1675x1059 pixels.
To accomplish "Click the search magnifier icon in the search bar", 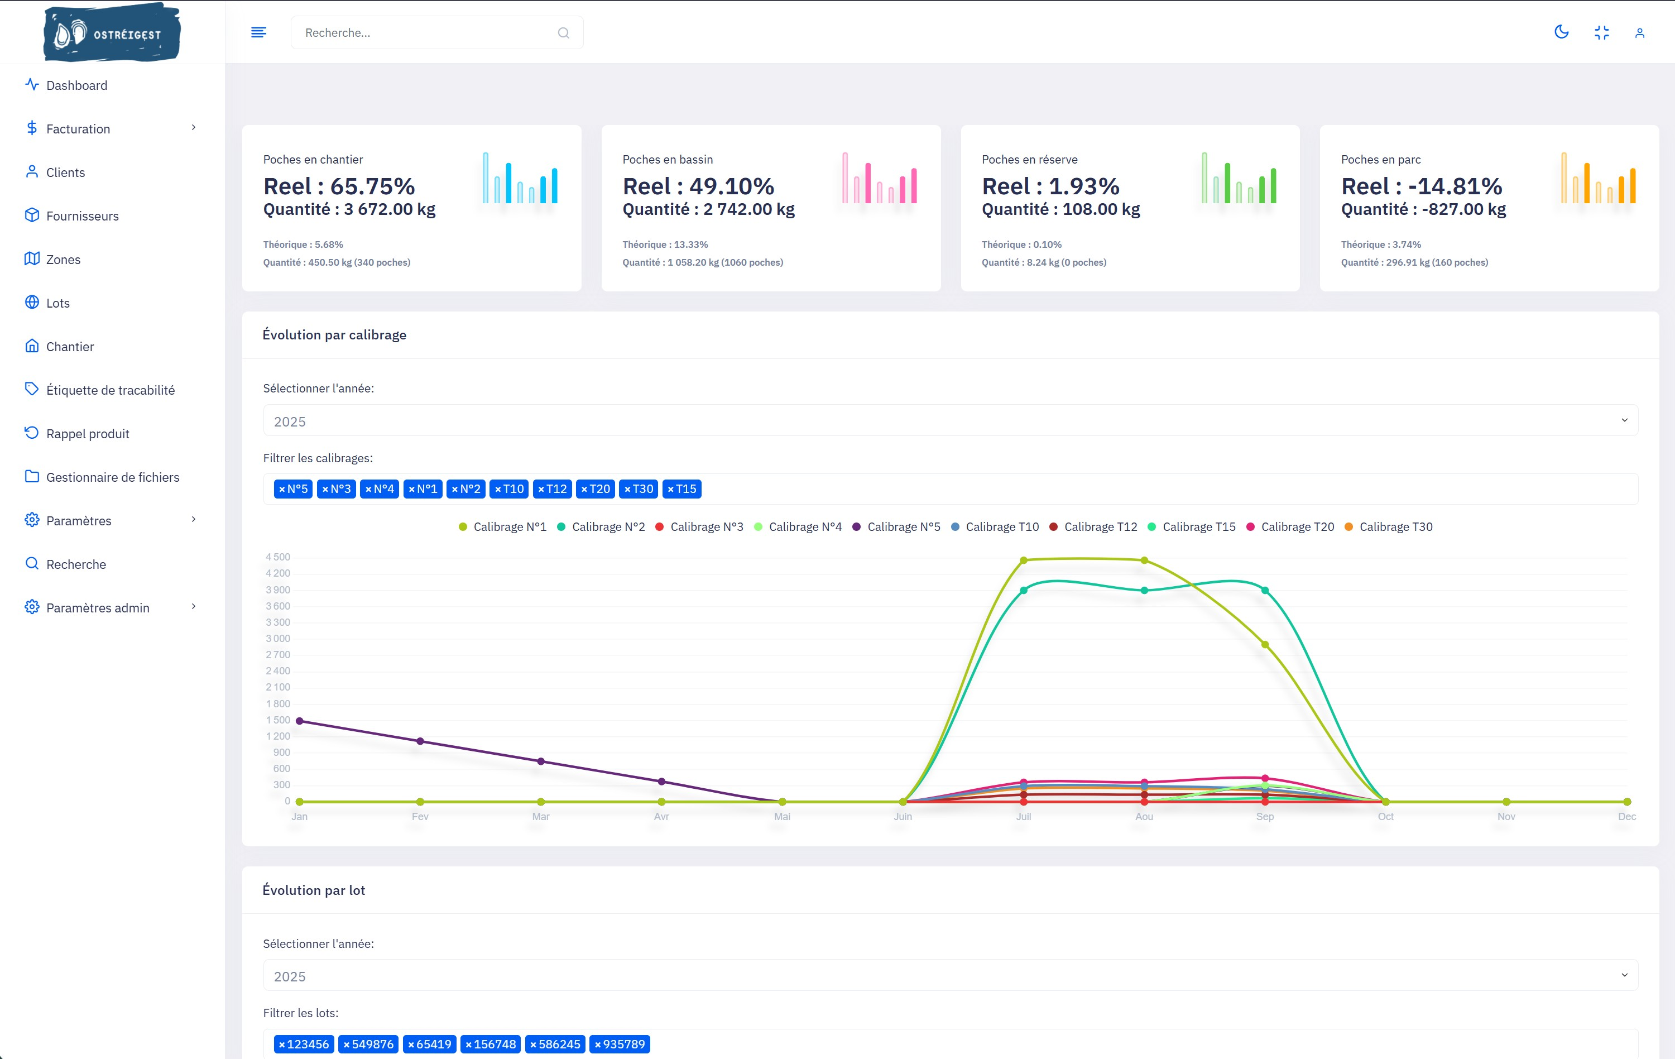I will 563,33.
